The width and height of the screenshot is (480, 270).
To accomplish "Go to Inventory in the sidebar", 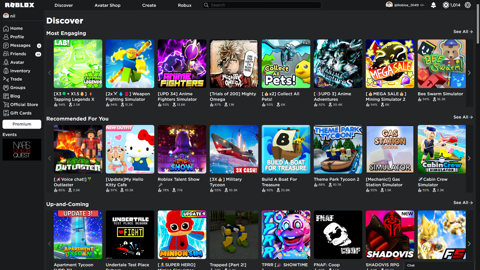I will coord(20,71).
